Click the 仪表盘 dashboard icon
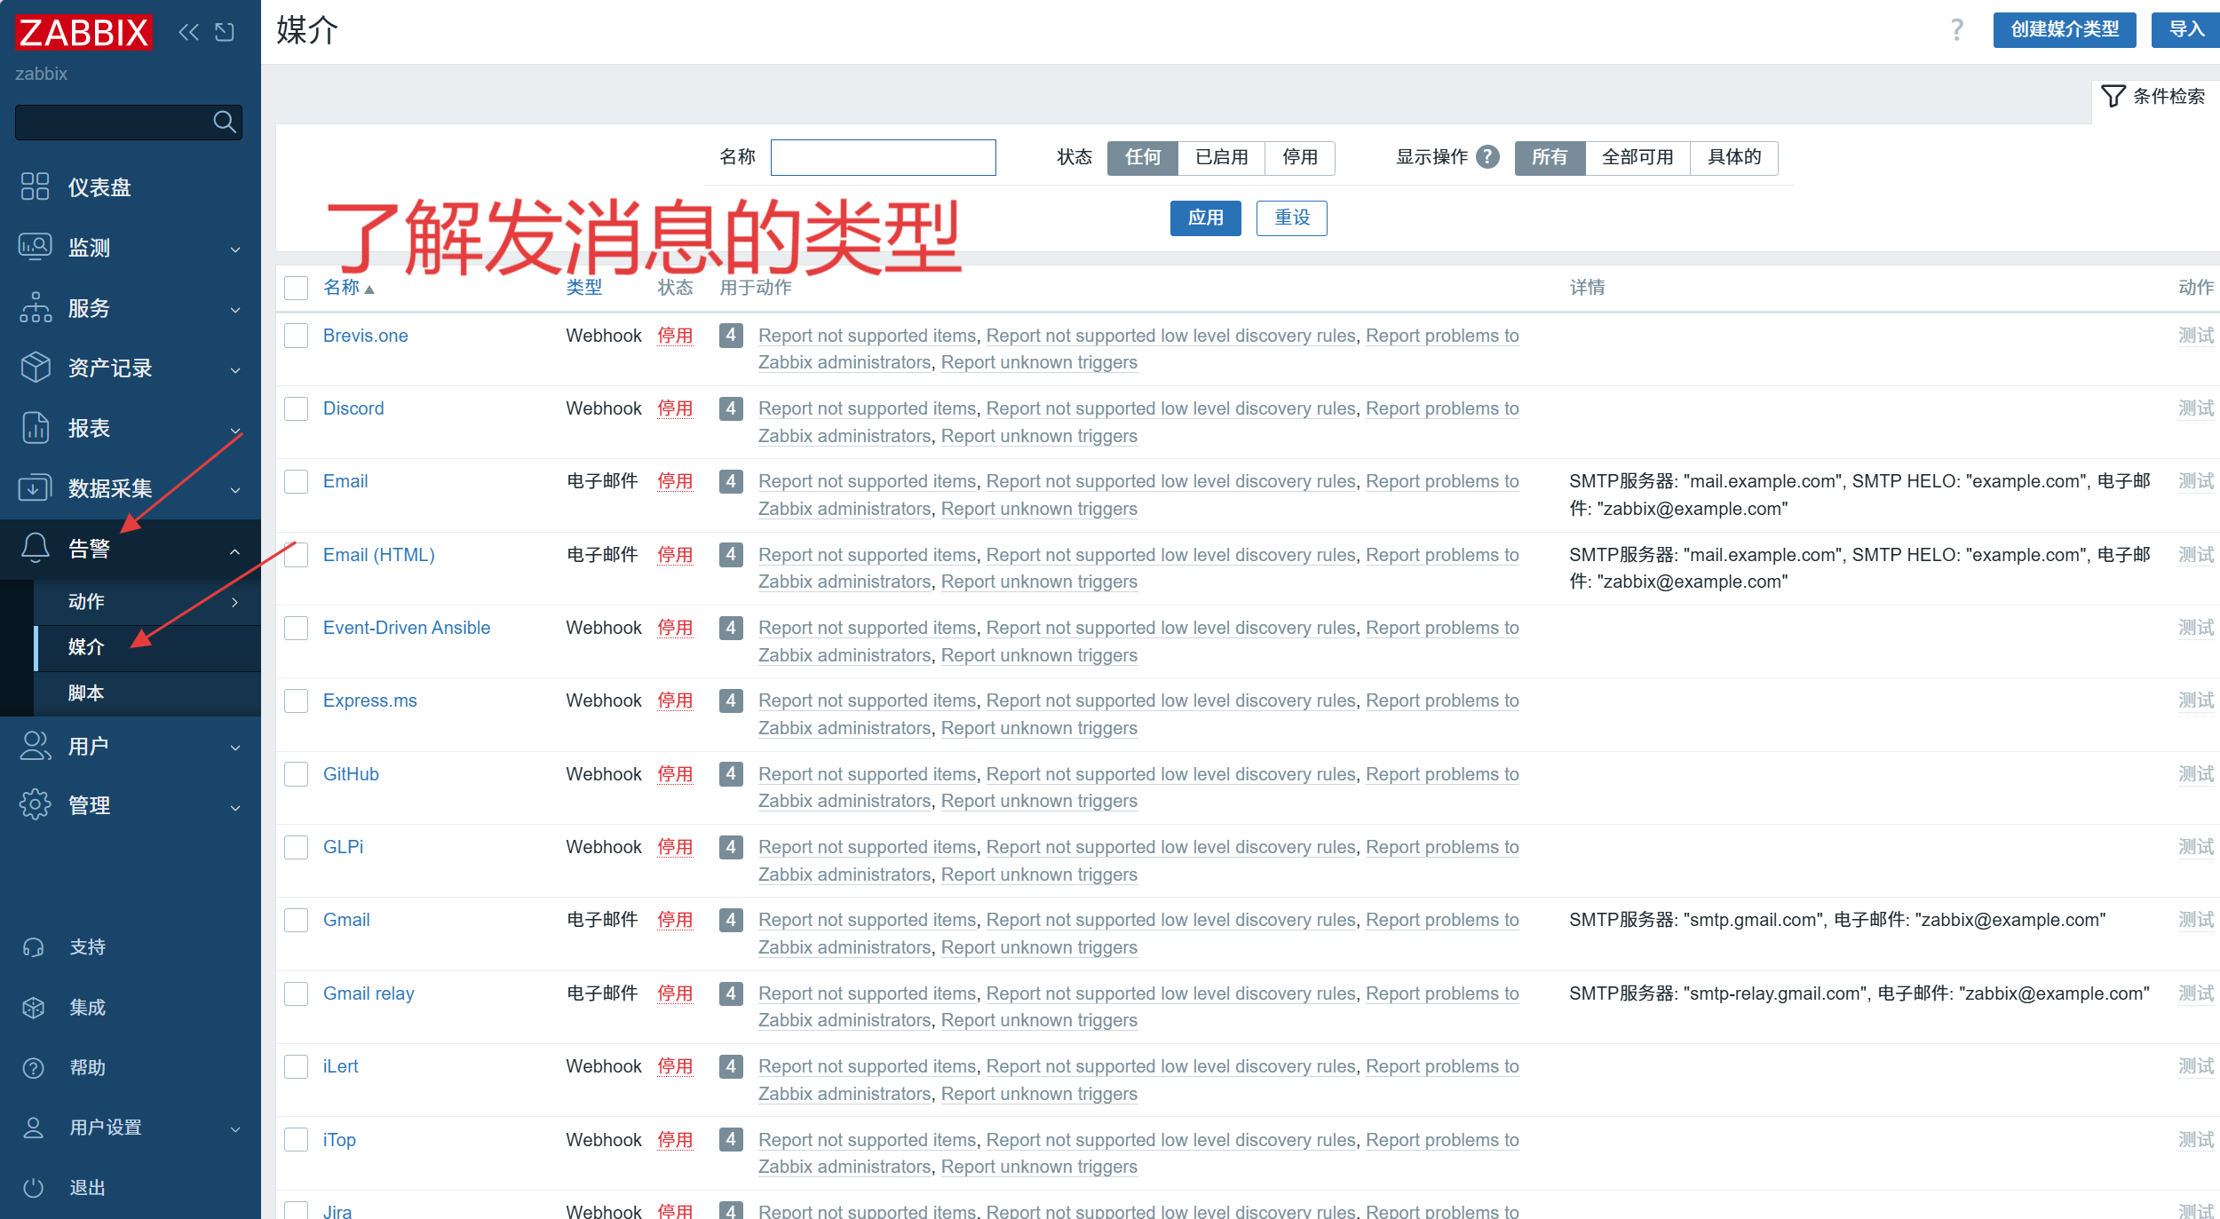The image size is (2220, 1219). (35, 186)
